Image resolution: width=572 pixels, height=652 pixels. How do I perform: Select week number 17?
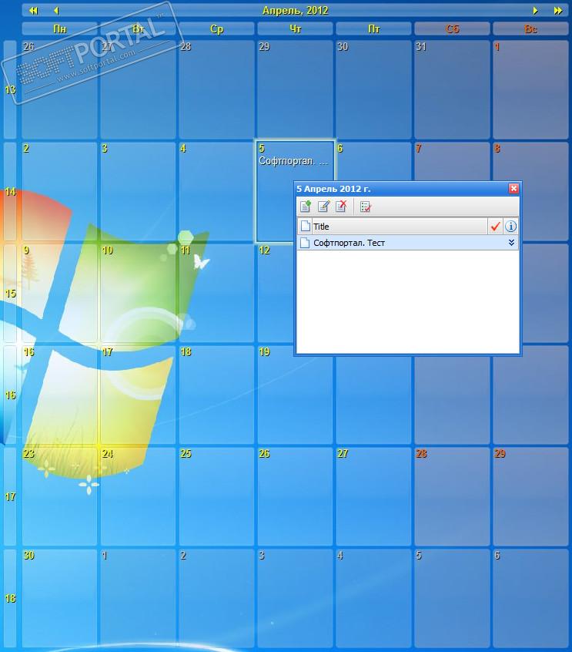[x=10, y=496]
